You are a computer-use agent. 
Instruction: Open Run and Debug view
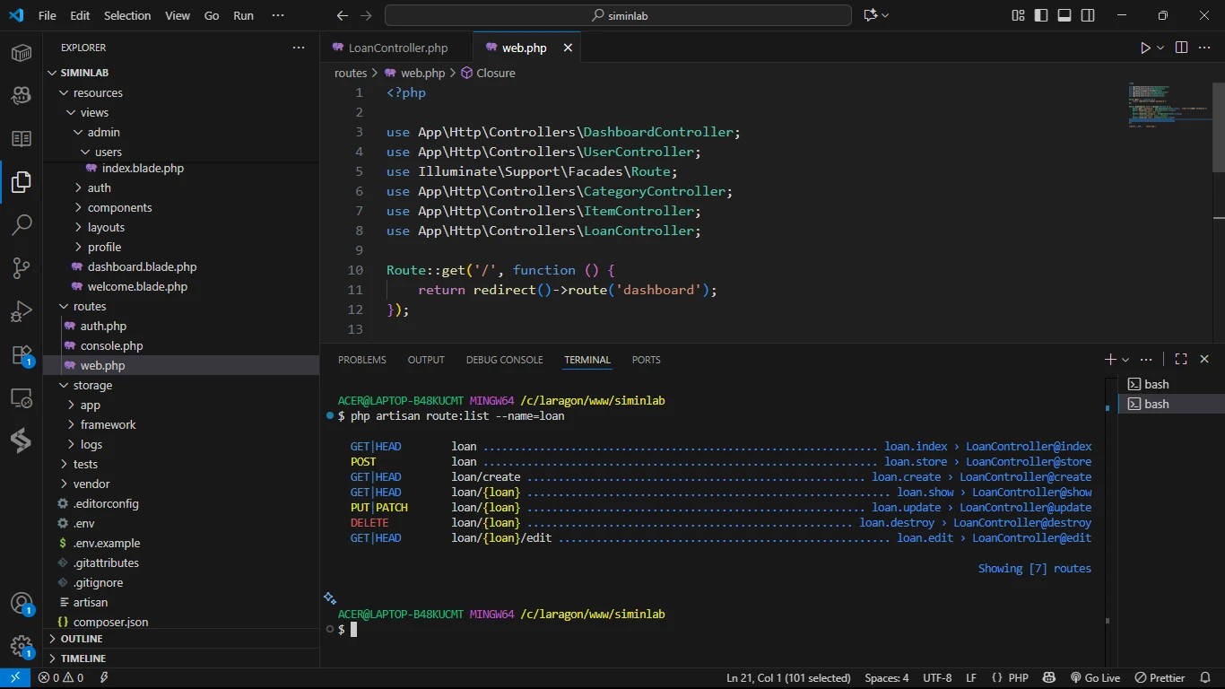coord(22,311)
